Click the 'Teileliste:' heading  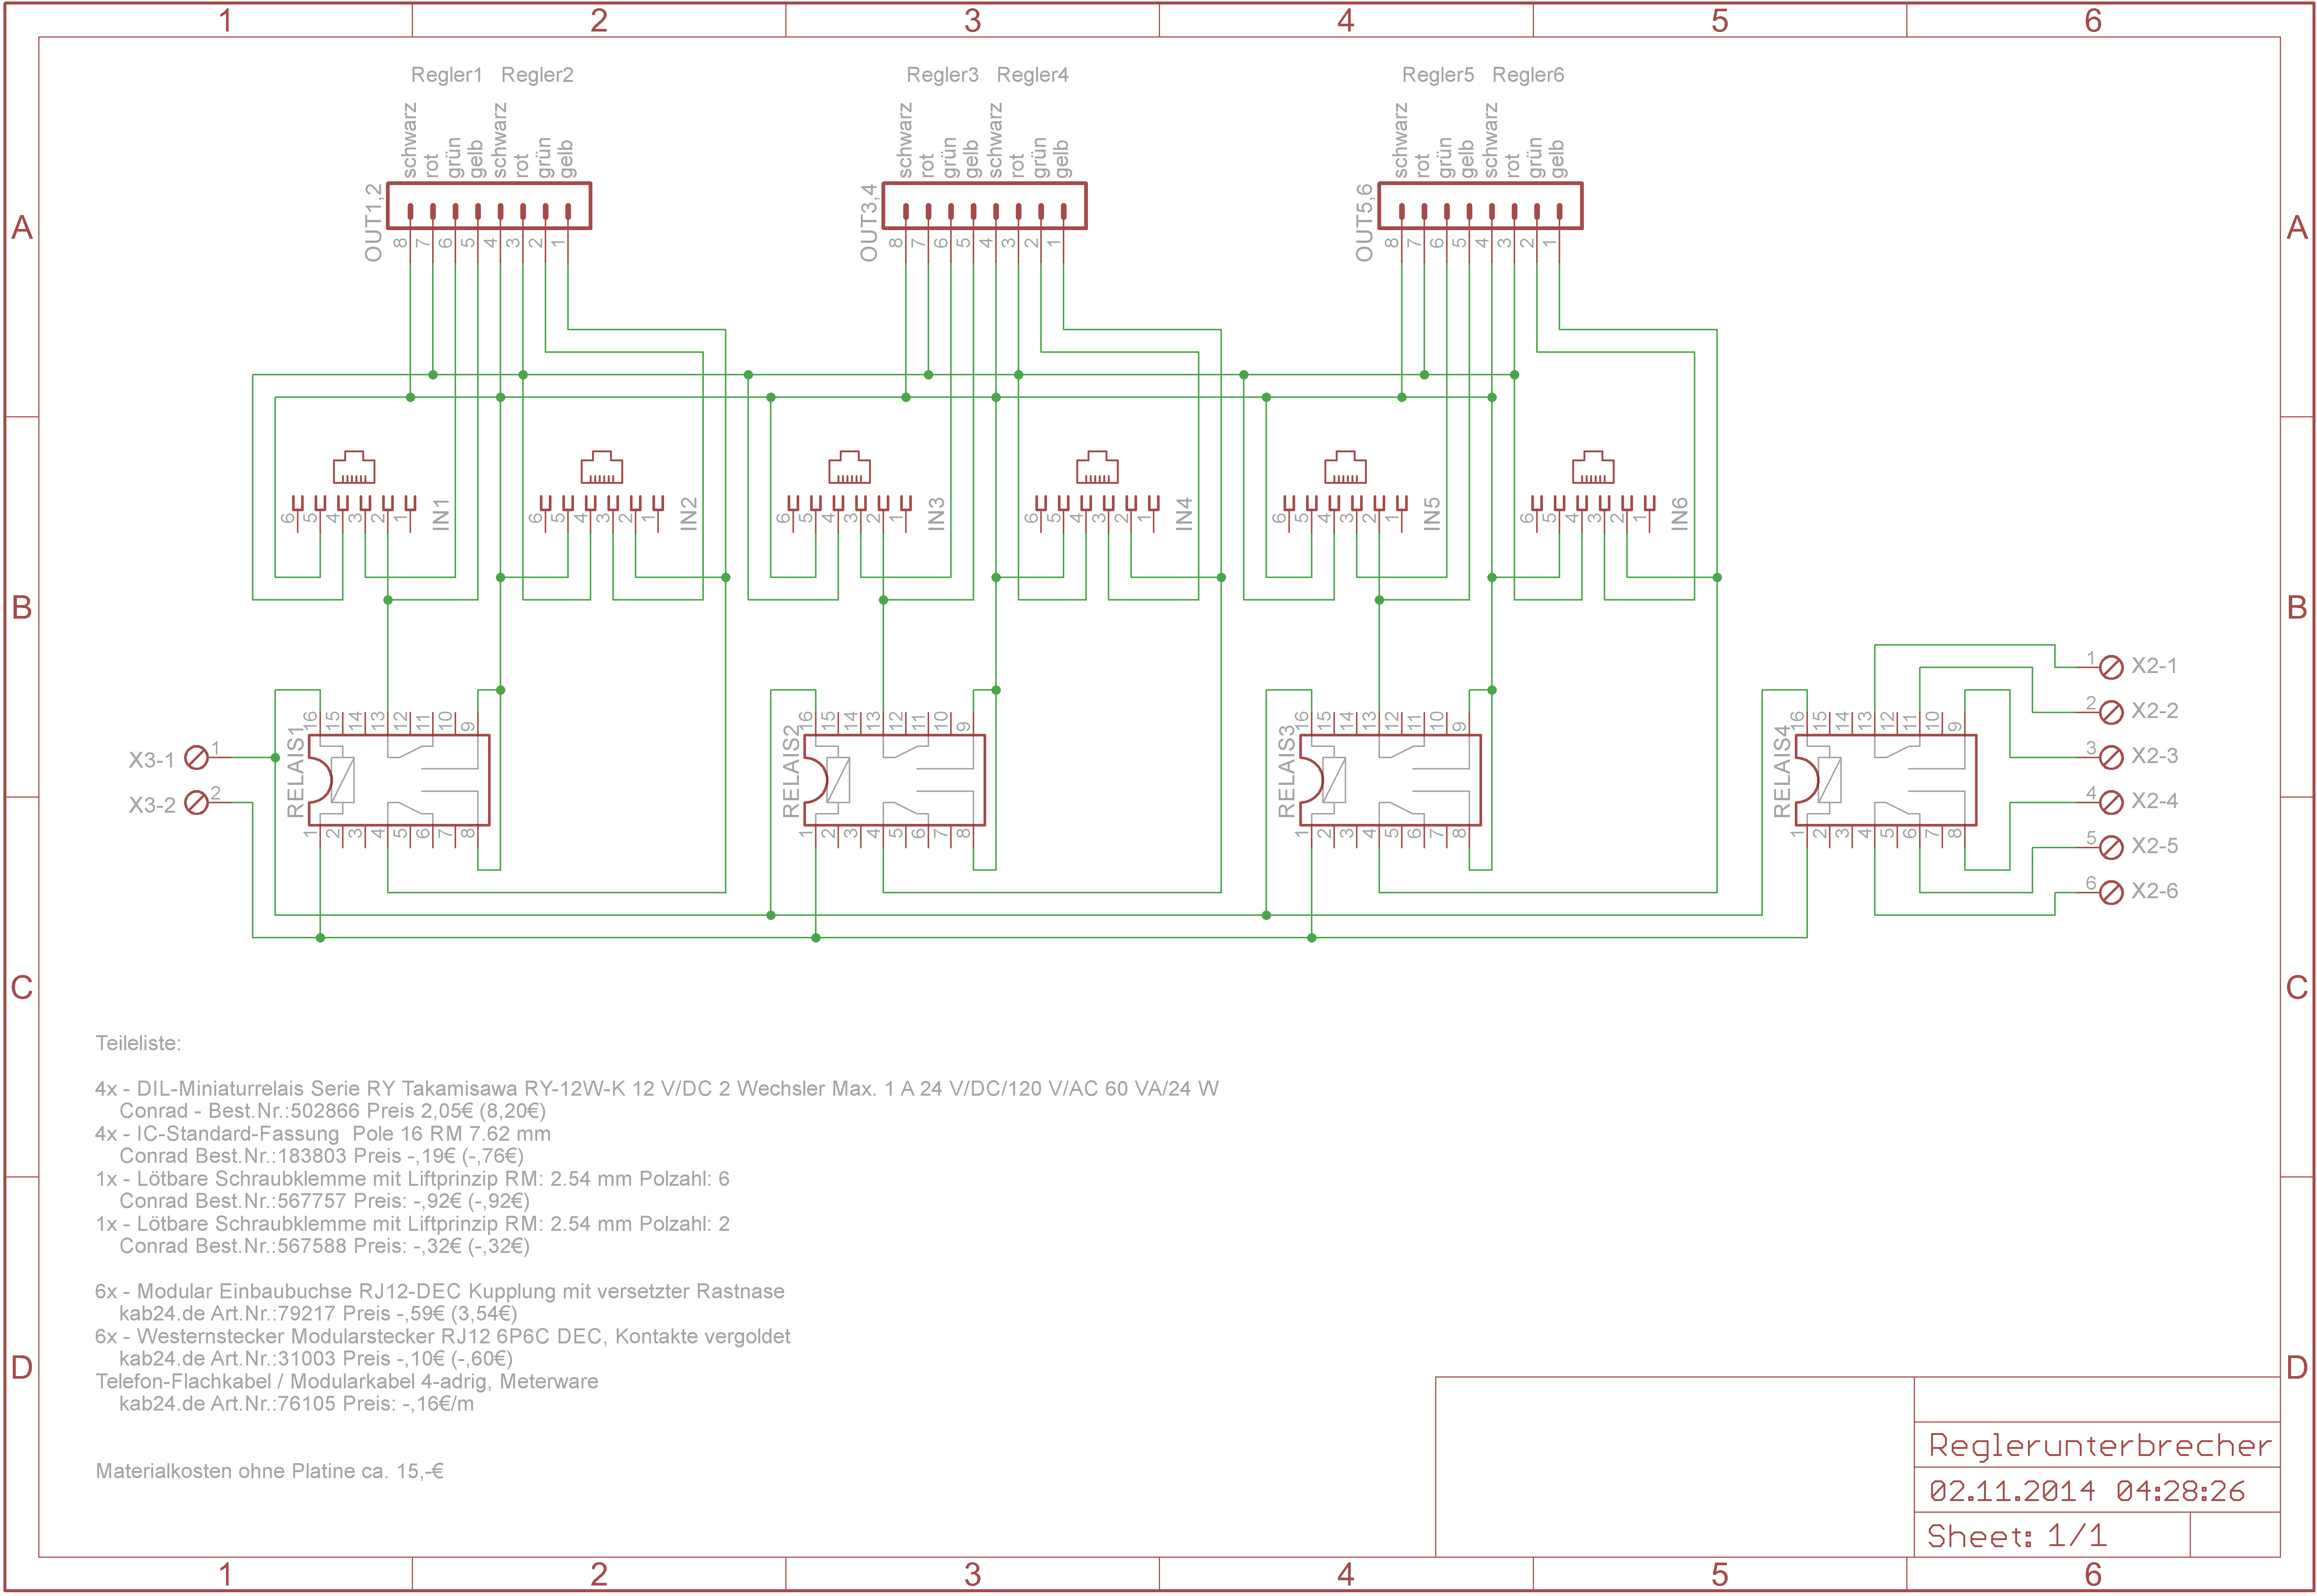point(138,1043)
